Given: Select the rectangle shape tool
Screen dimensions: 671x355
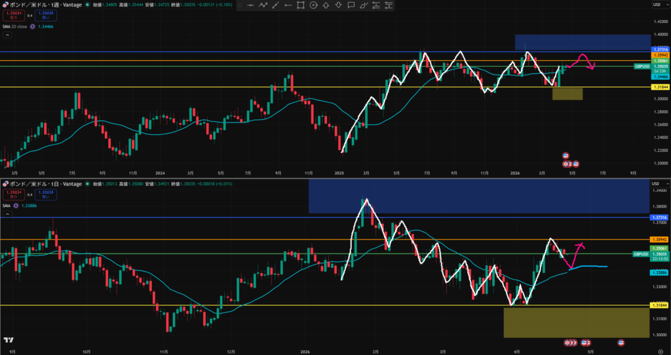Looking at the screenshot, I should (301, 5).
